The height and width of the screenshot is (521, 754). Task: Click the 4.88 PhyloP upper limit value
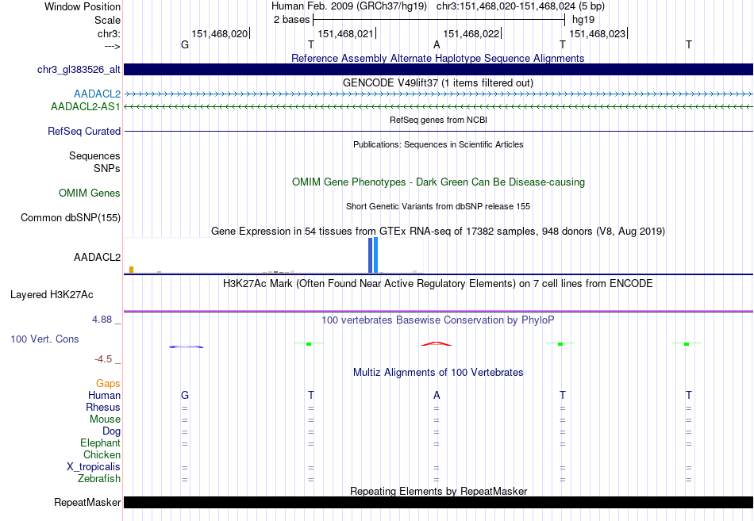coord(102,319)
